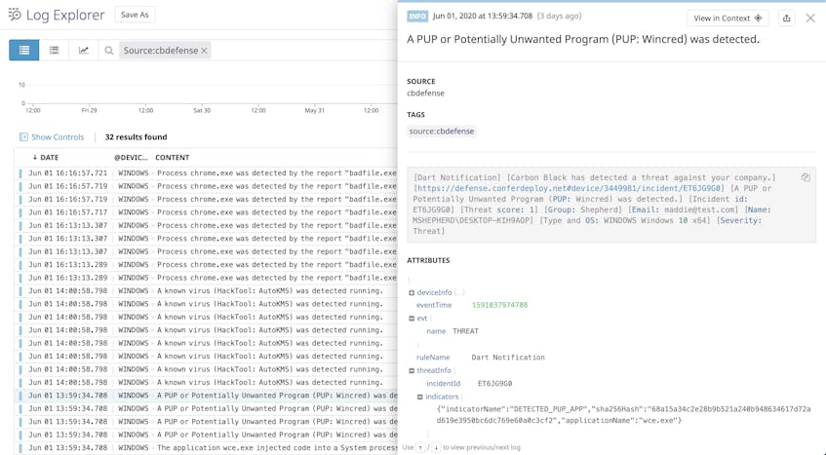
Task: Click the export log share icon
Action: [x=786, y=18]
